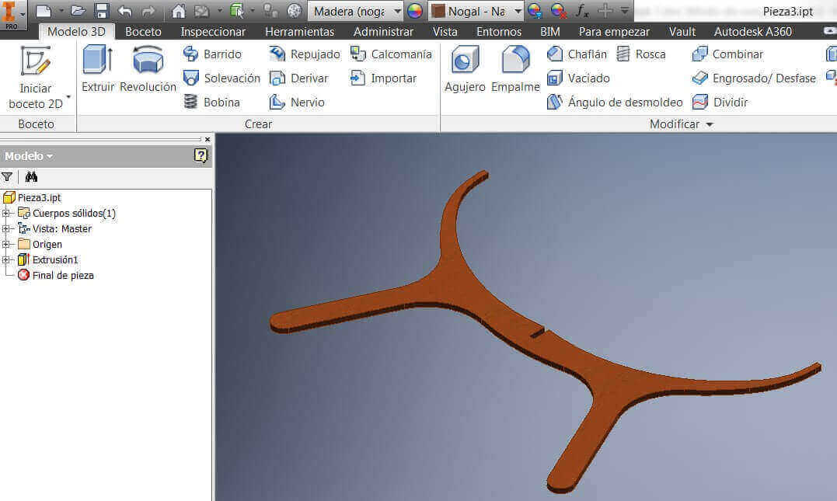
Task: Choose the Barrido sweep tool
Action: pyautogui.click(x=212, y=54)
